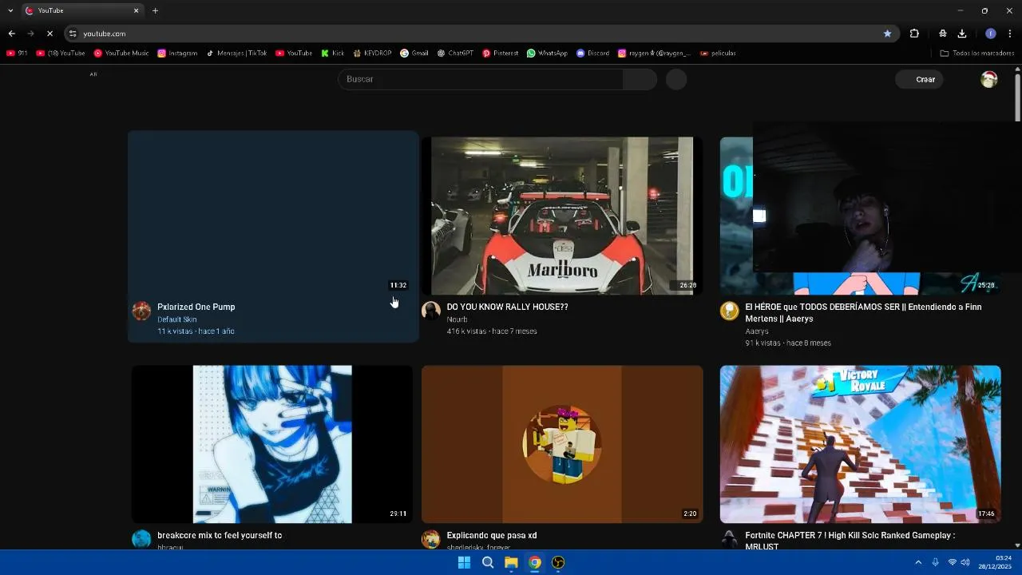Open the Fortnite Victory Royale video thumbnail
Image resolution: width=1022 pixels, height=575 pixels.
pyautogui.click(x=860, y=444)
